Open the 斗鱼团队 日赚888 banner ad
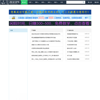This screenshot has width=100, height=100. point(50,18)
